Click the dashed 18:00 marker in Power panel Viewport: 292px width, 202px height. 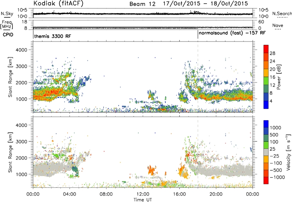pos(198,77)
